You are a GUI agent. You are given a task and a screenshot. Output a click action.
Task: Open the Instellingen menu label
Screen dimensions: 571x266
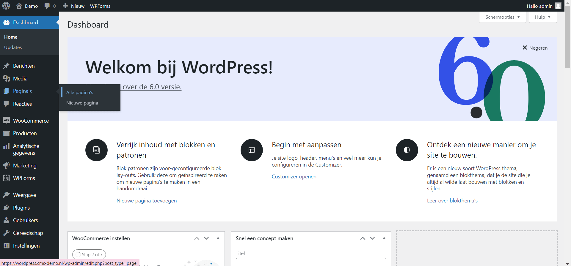(x=26, y=246)
